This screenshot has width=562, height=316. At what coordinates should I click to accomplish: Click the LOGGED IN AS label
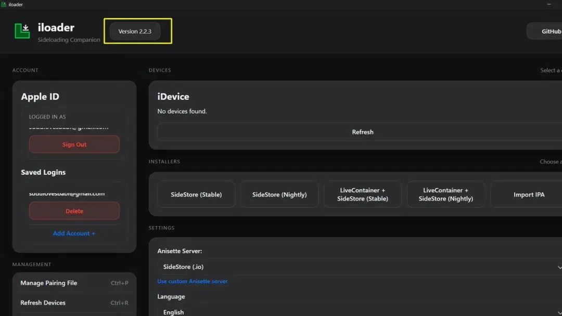(47, 116)
